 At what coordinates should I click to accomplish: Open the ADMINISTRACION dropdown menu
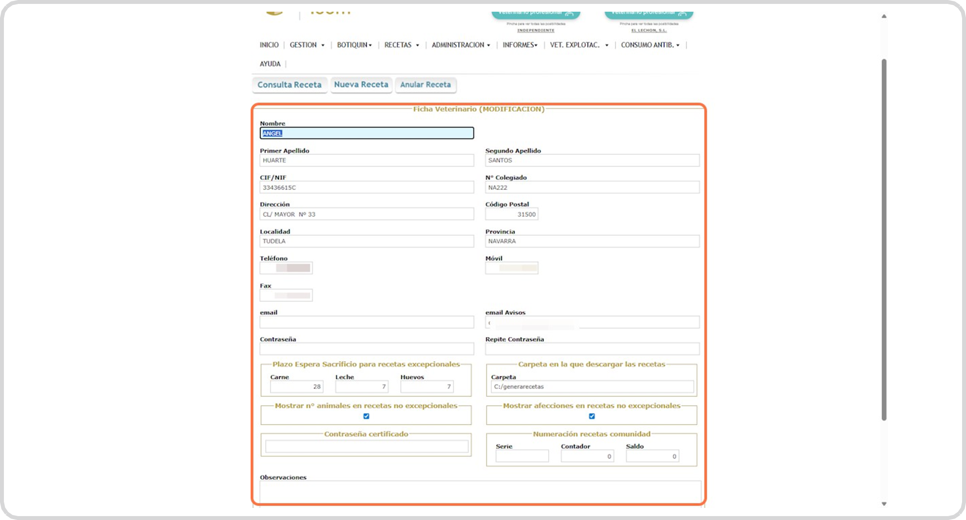pyautogui.click(x=460, y=45)
